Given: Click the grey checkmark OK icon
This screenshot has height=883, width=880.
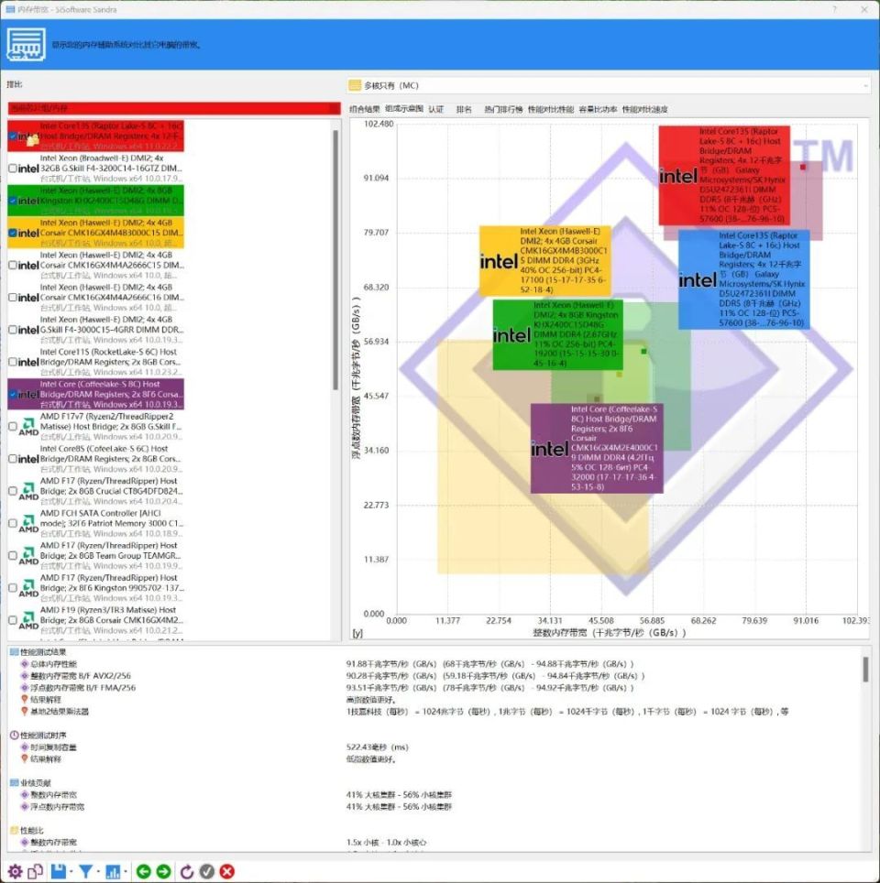Looking at the screenshot, I should (207, 871).
